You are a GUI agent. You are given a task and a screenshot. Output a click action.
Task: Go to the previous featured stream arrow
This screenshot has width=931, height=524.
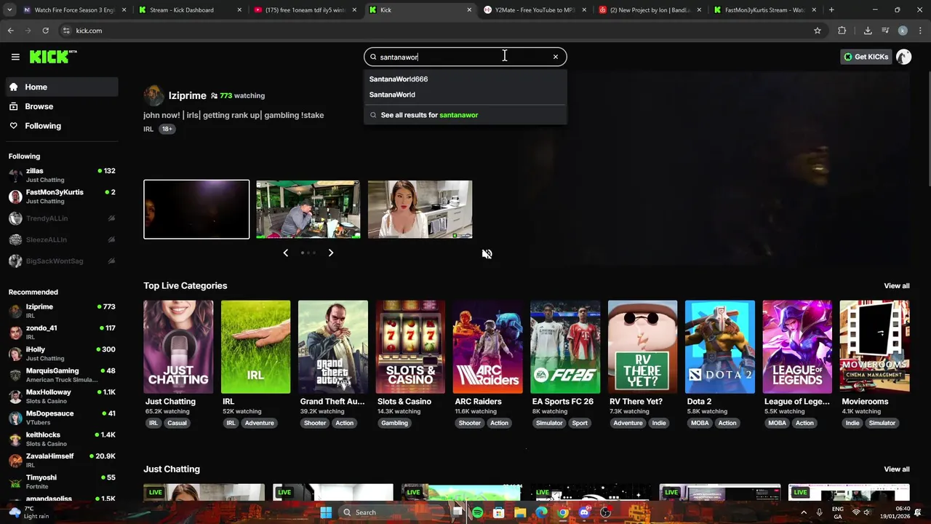coord(285,253)
